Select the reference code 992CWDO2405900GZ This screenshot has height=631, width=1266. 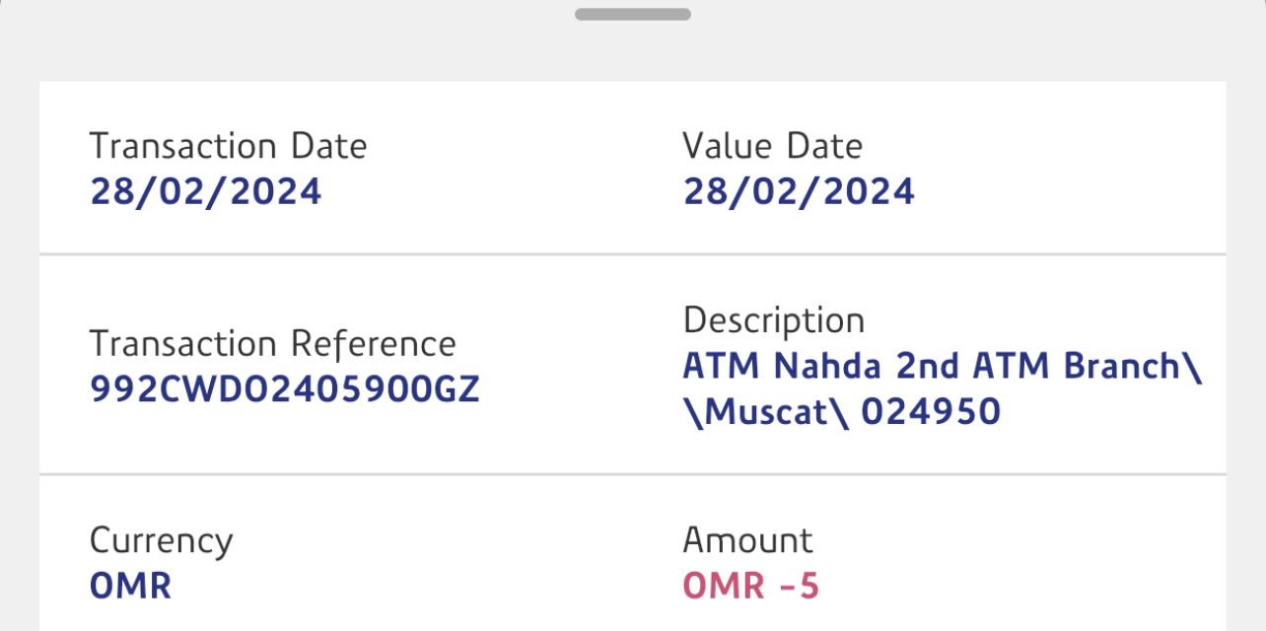click(284, 390)
